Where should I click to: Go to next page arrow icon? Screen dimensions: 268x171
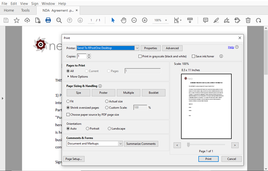[x=80, y=20]
